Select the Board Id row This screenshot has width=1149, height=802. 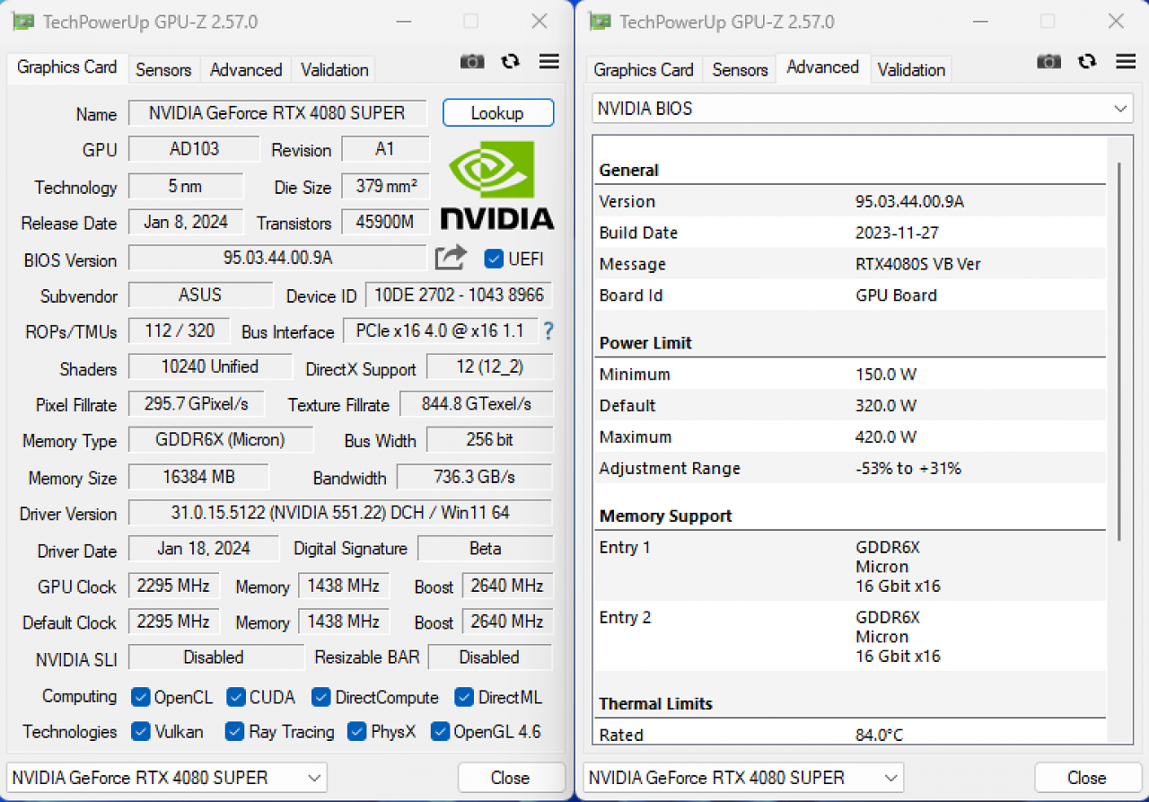pos(849,295)
